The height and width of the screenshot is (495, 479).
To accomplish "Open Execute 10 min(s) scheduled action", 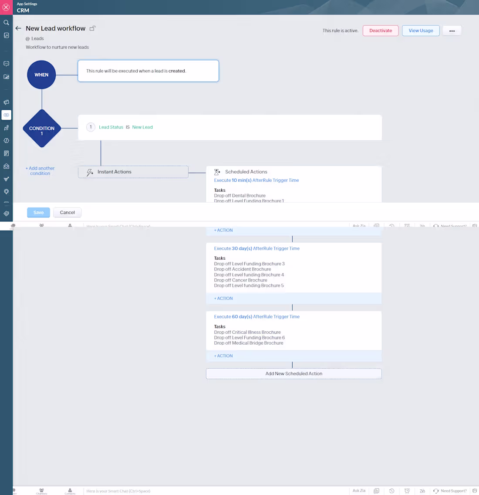I will pyautogui.click(x=256, y=180).
